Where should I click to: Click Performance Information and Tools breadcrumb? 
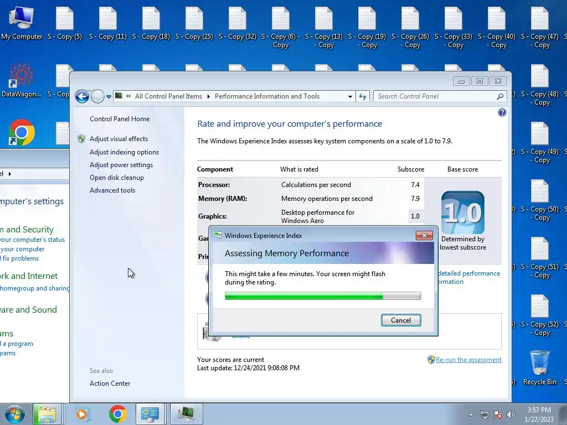[x=267, y=96]
